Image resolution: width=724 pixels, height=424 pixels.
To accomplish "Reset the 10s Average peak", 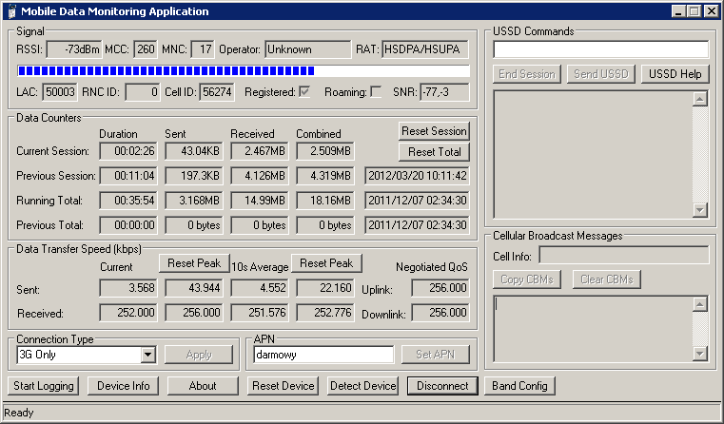I will point(325,263).
